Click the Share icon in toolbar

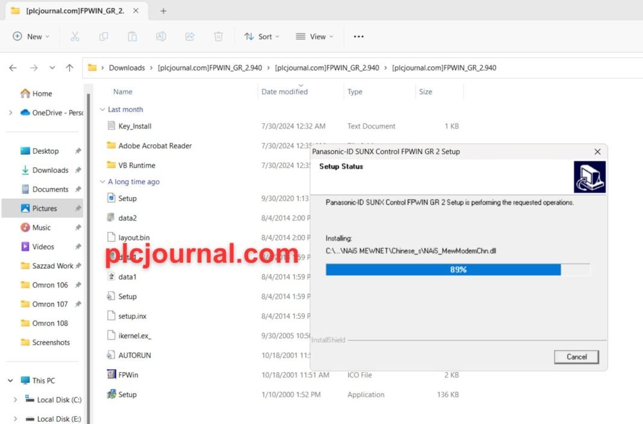pos(190,37)
